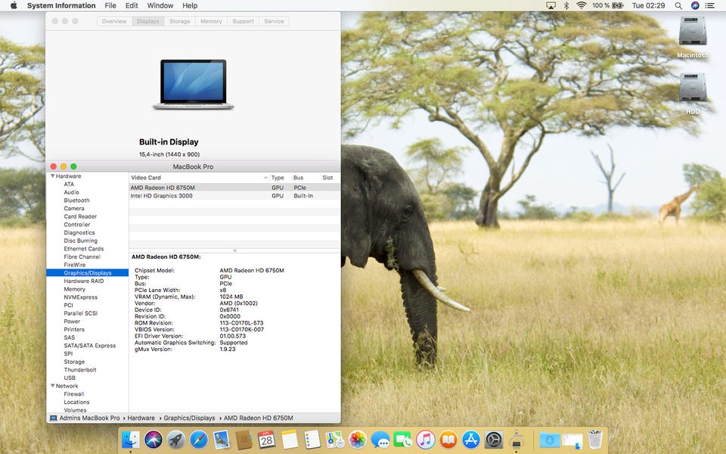The width and height of the screenshot is (726, 454).
Task: Open the File menu
Action: pos(110,5)
